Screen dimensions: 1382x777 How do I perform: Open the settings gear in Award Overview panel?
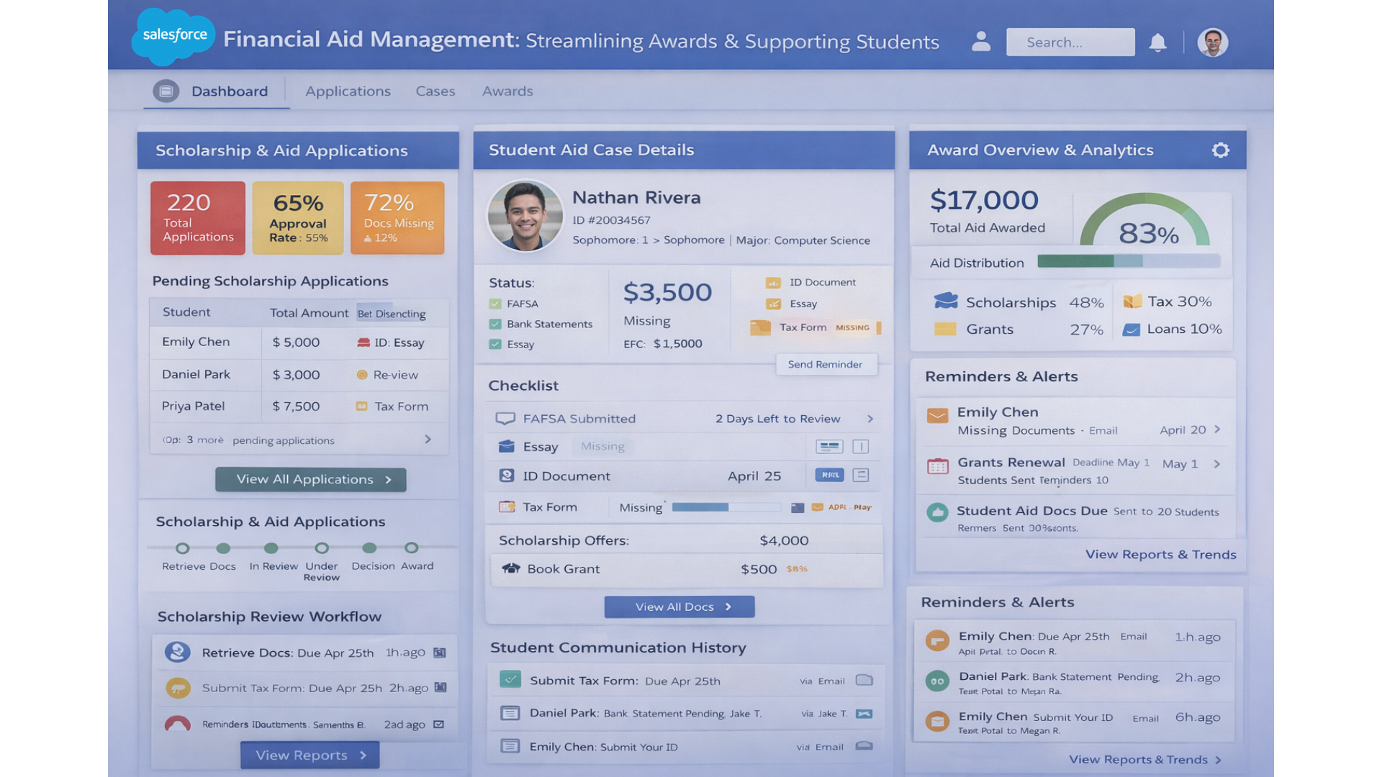[1219, 150]
